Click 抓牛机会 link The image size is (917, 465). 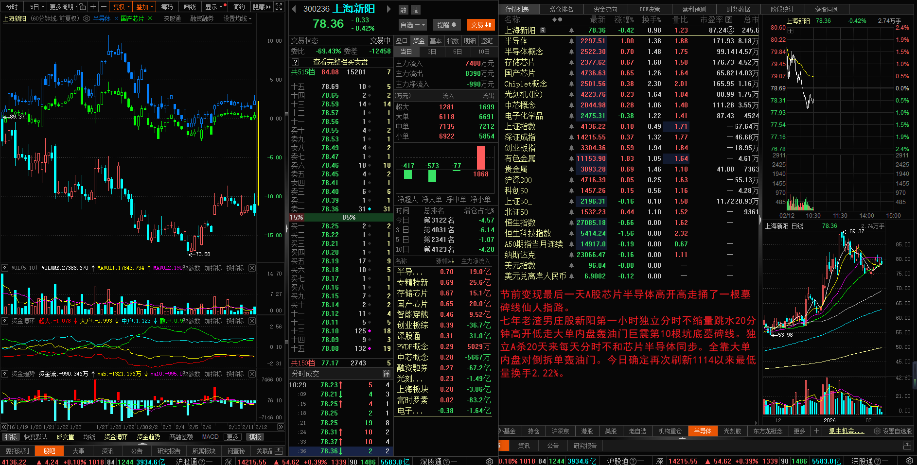(x=846, y=431)
